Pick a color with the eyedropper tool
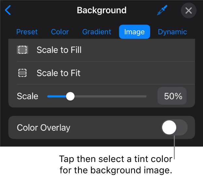Viewport: 203px width, 179px height. point(162,11)
